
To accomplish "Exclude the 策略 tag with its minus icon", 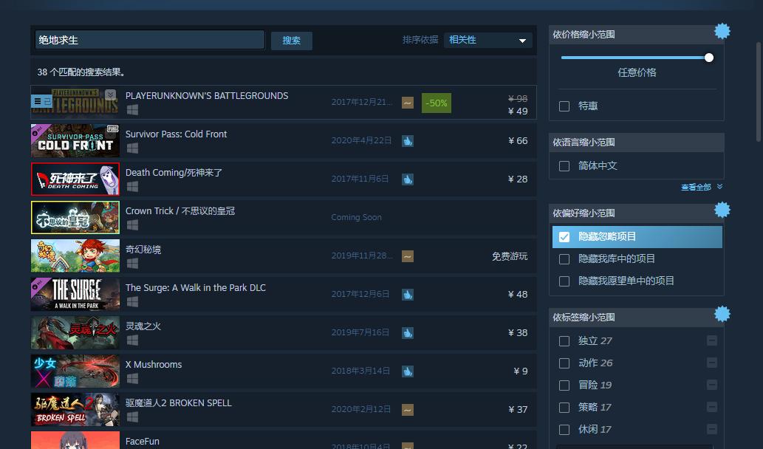I will click(712, 407).
